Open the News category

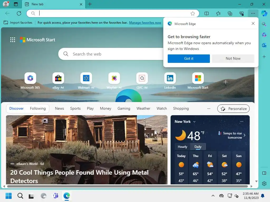[59, 109]
